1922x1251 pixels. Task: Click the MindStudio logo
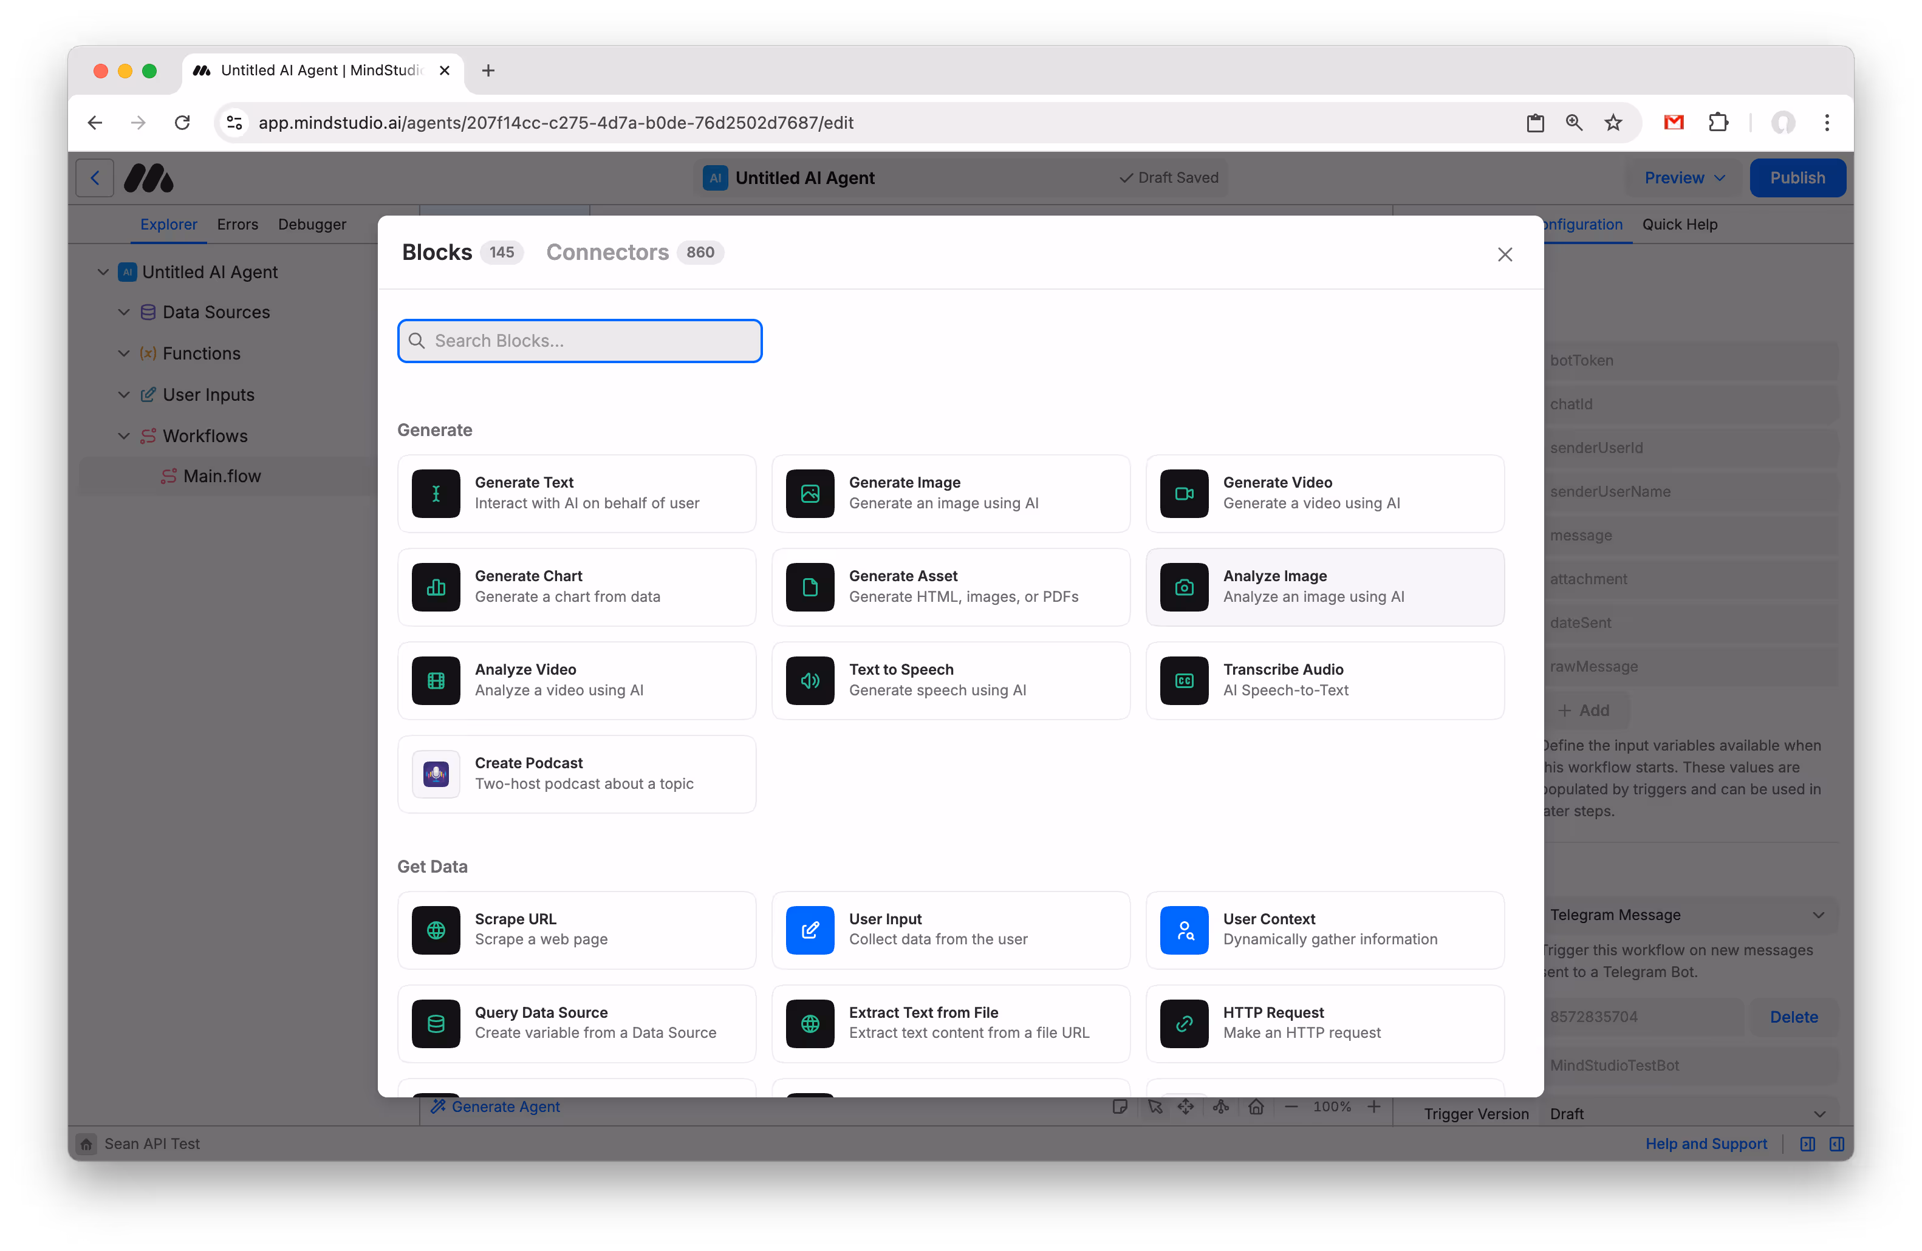(x=149, y=177)
